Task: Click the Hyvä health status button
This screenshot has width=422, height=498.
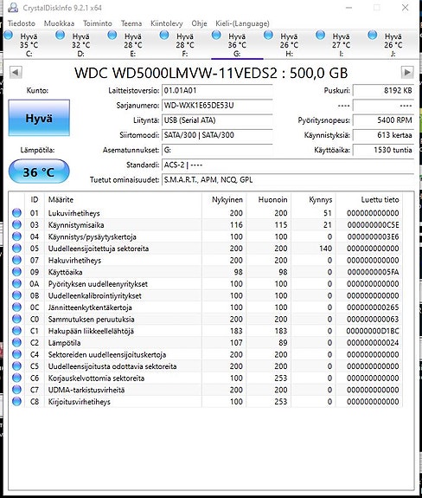Action: (x=39, y=118)
